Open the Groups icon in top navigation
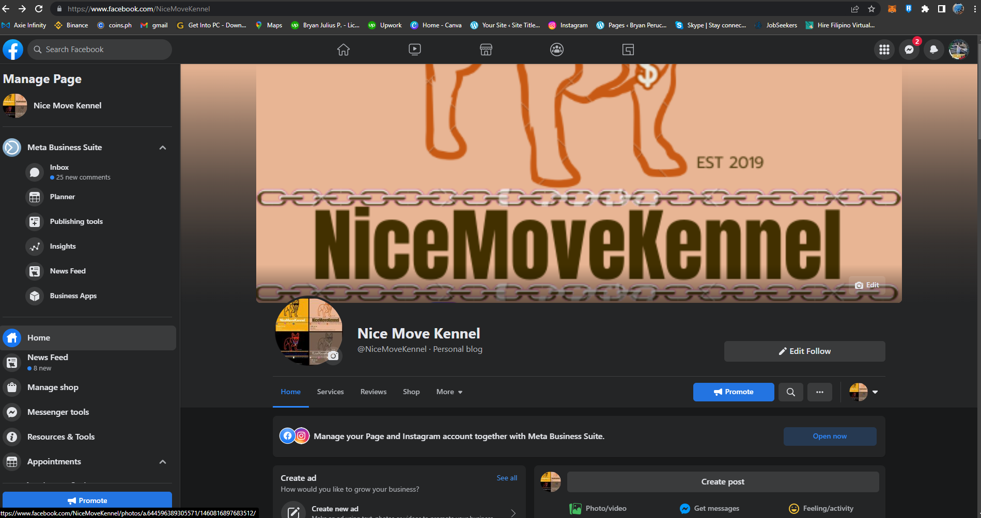 click(557, 50)
